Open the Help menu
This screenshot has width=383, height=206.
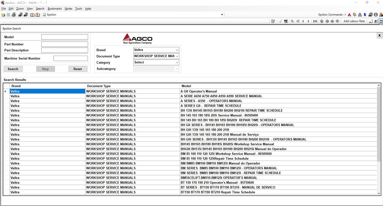[x=88, y=9]
